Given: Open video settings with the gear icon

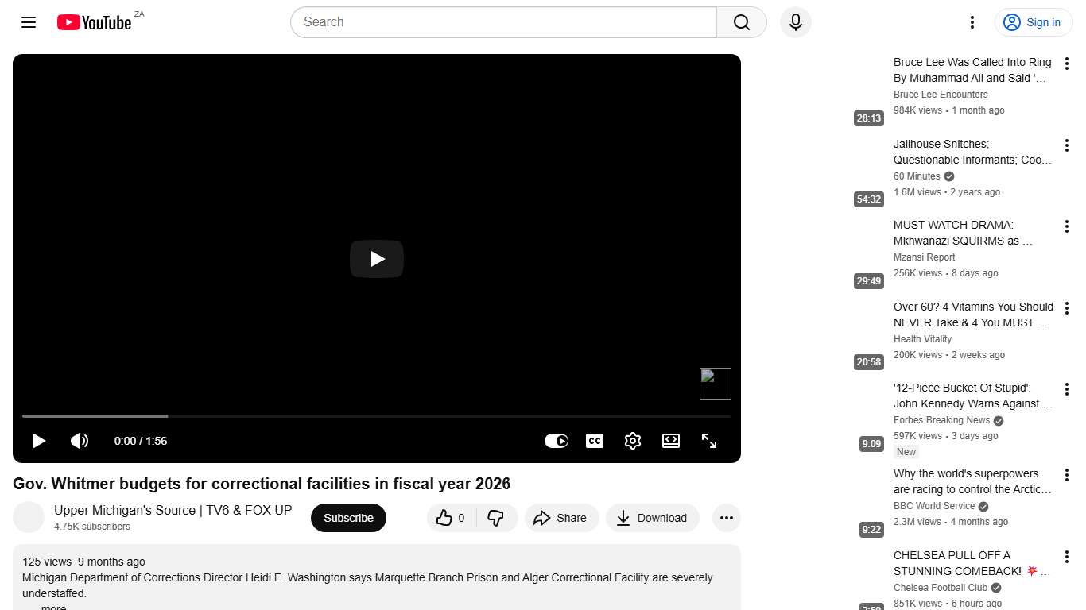Looking at the screenshot, I should tap(633, 441).
